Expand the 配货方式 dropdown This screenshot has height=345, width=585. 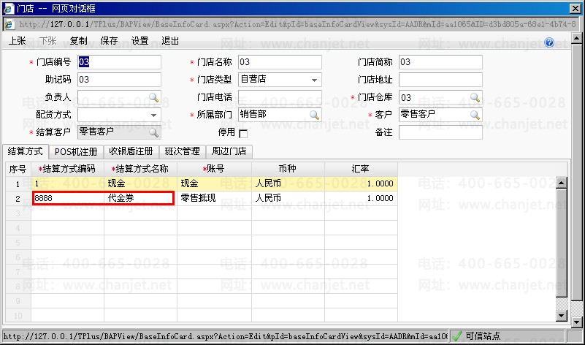pos(153,115)
